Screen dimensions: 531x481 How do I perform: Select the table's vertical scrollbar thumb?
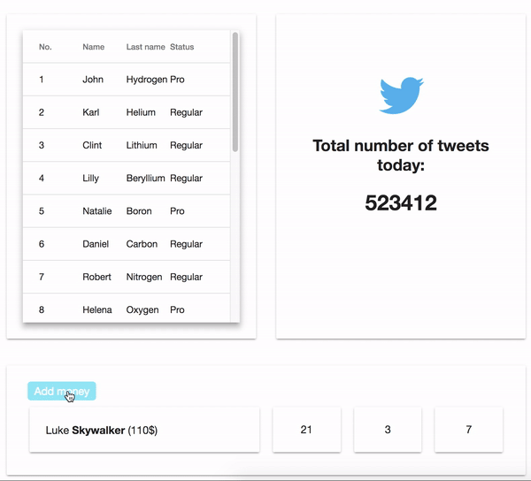coord(235,92)
